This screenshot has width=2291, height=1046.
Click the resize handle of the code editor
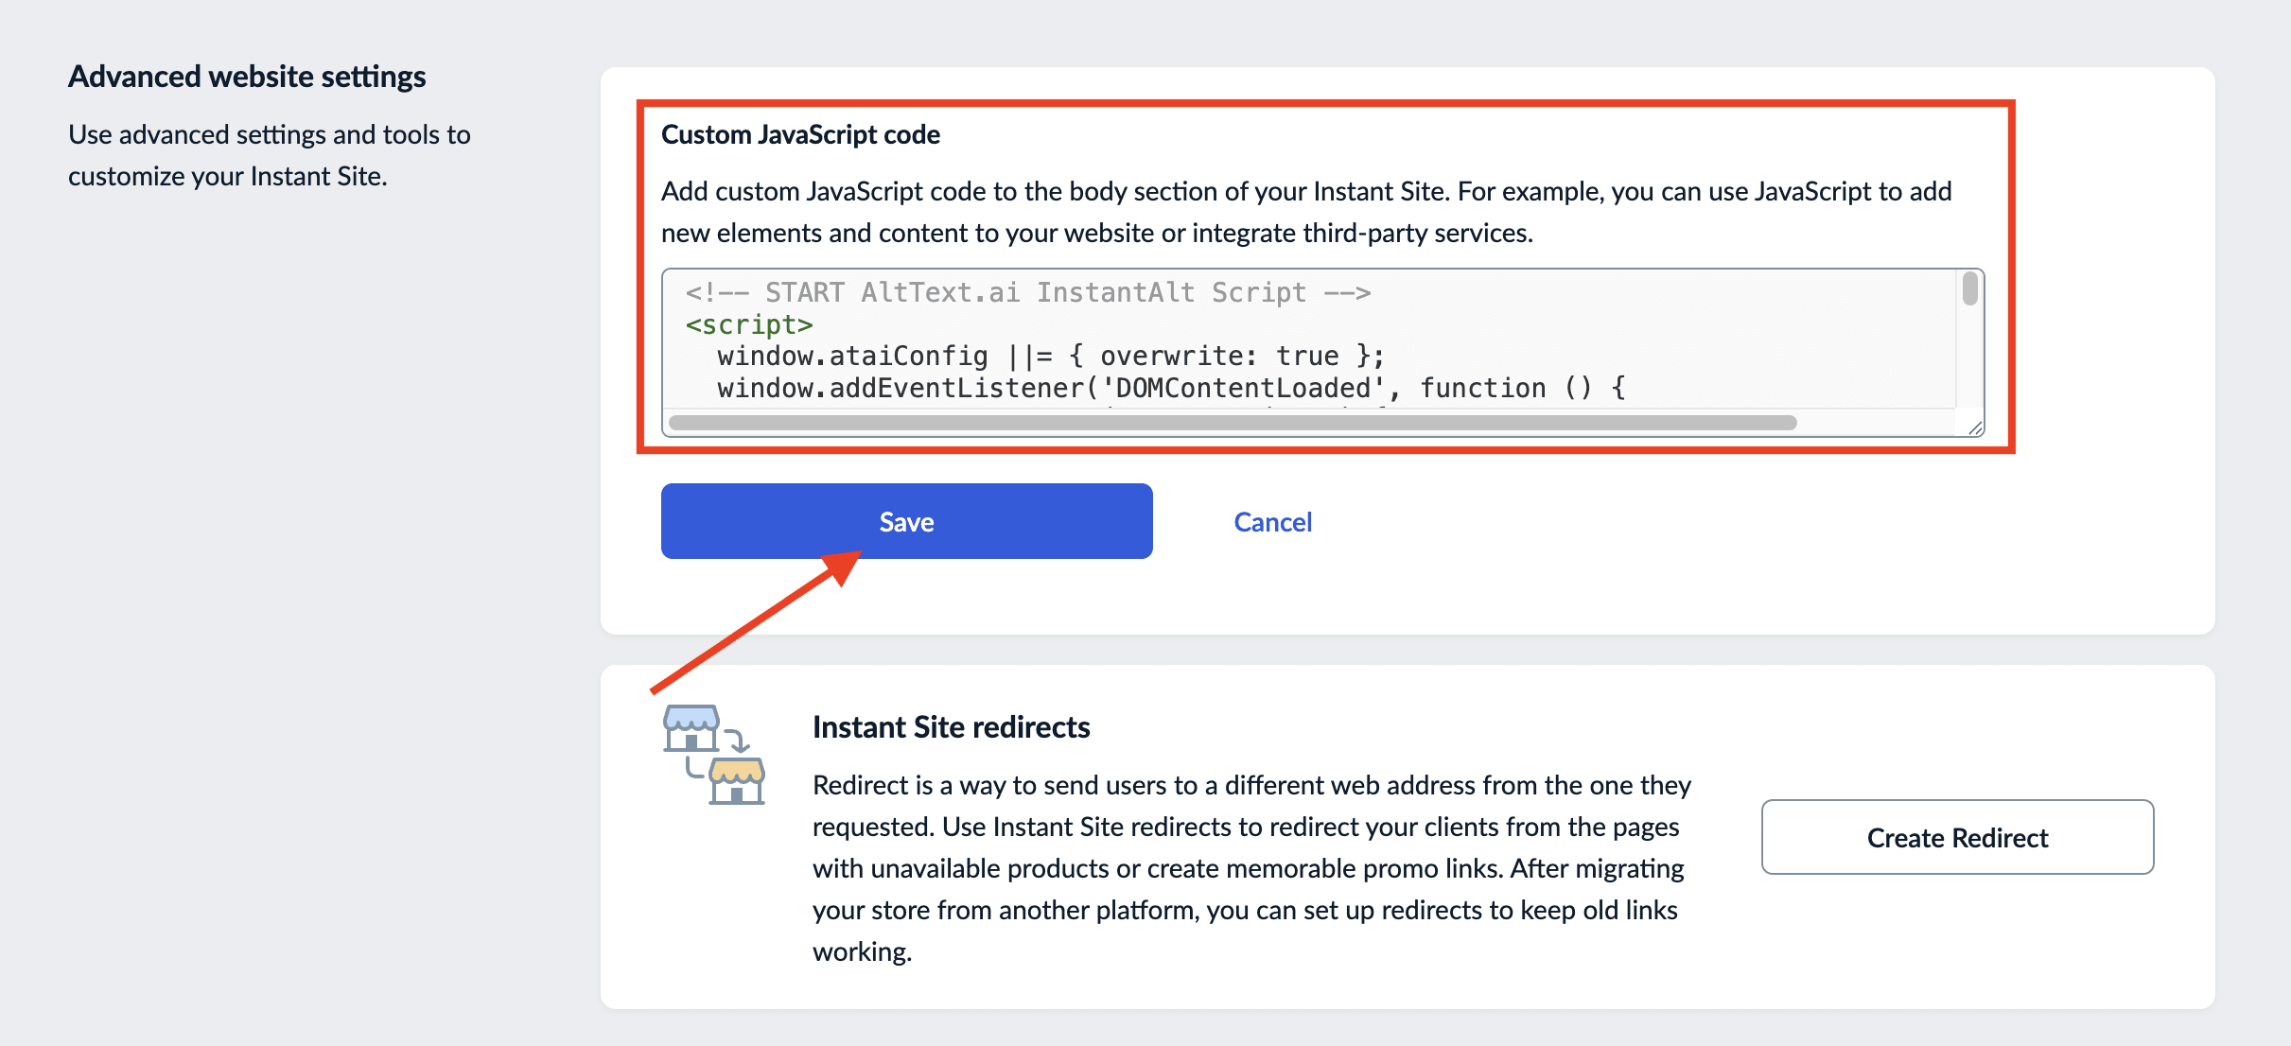(1973, 427)
